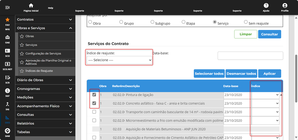Expand the Acompanhamento Físico section
Screen dimensions: 298x140
point(45,106)
